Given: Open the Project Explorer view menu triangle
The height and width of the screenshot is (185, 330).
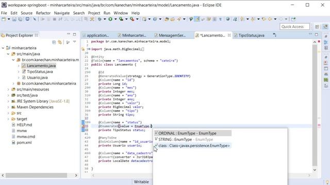Looking at the screenshot, I should [74, 42].
